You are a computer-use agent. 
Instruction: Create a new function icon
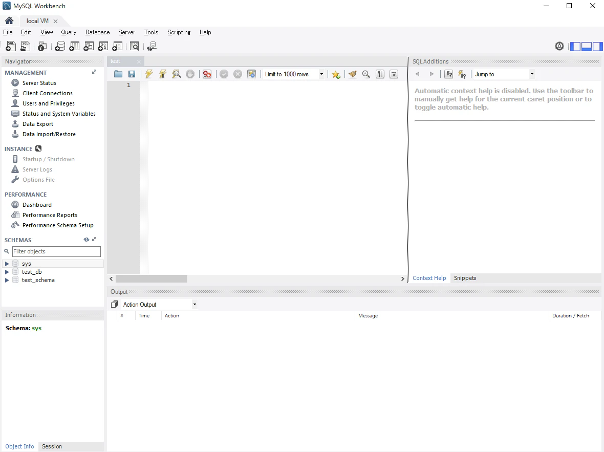pyautogui.click(x=117, y=46)
